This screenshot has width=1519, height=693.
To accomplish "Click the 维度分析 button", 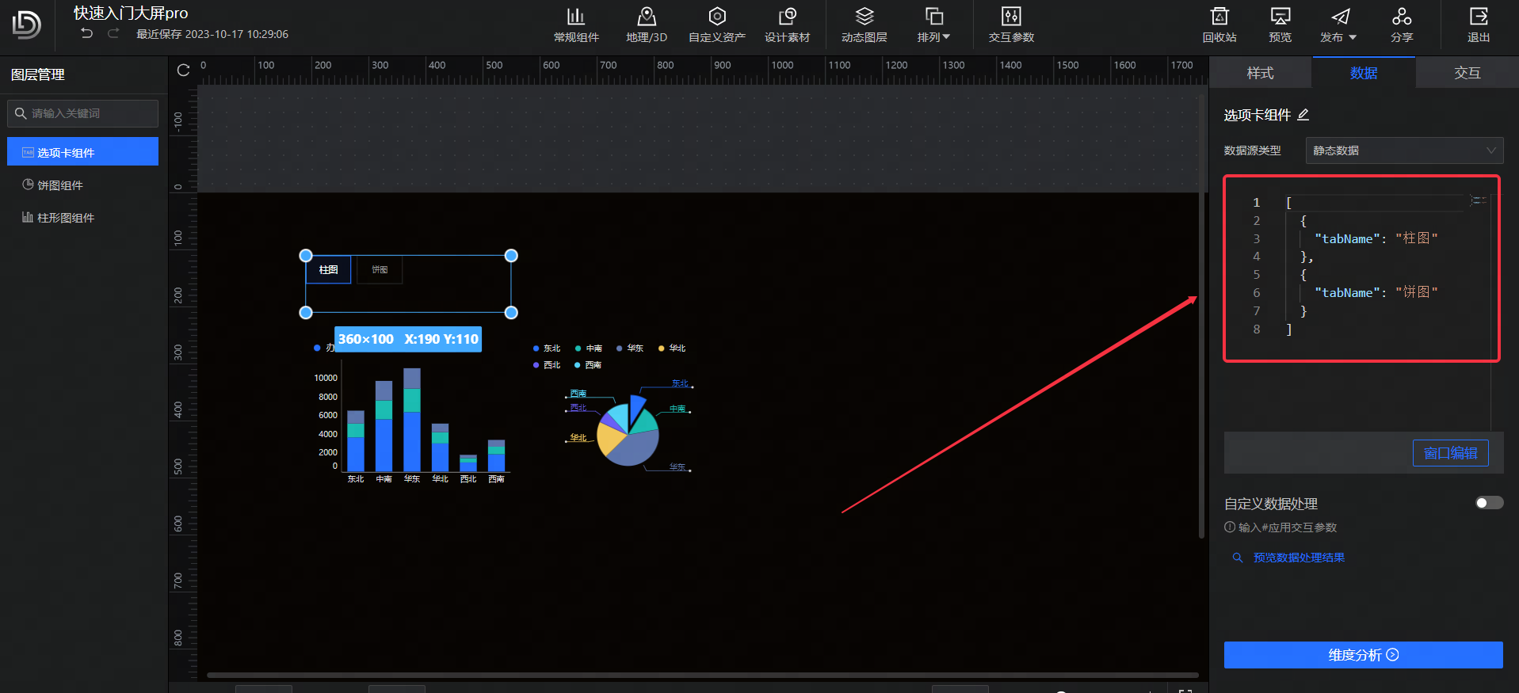I will [x=1363, y=655].
